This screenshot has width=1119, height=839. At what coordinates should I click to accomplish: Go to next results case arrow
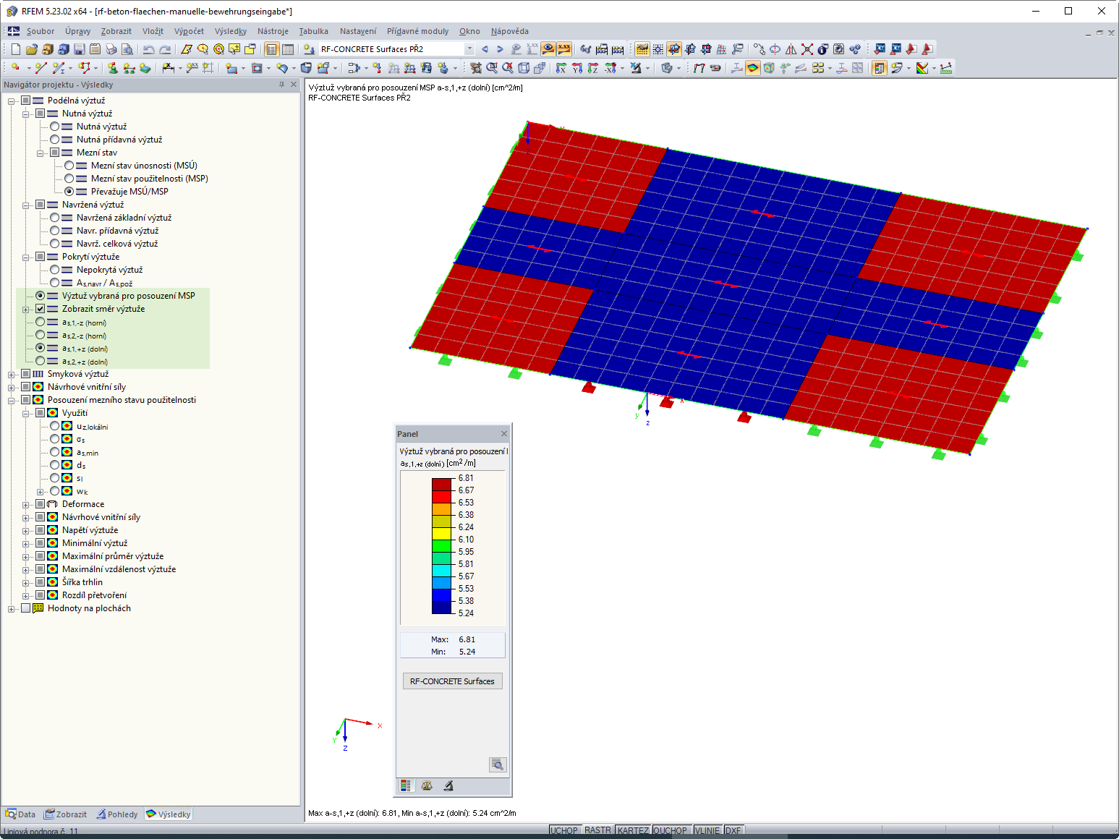(500, 49)
